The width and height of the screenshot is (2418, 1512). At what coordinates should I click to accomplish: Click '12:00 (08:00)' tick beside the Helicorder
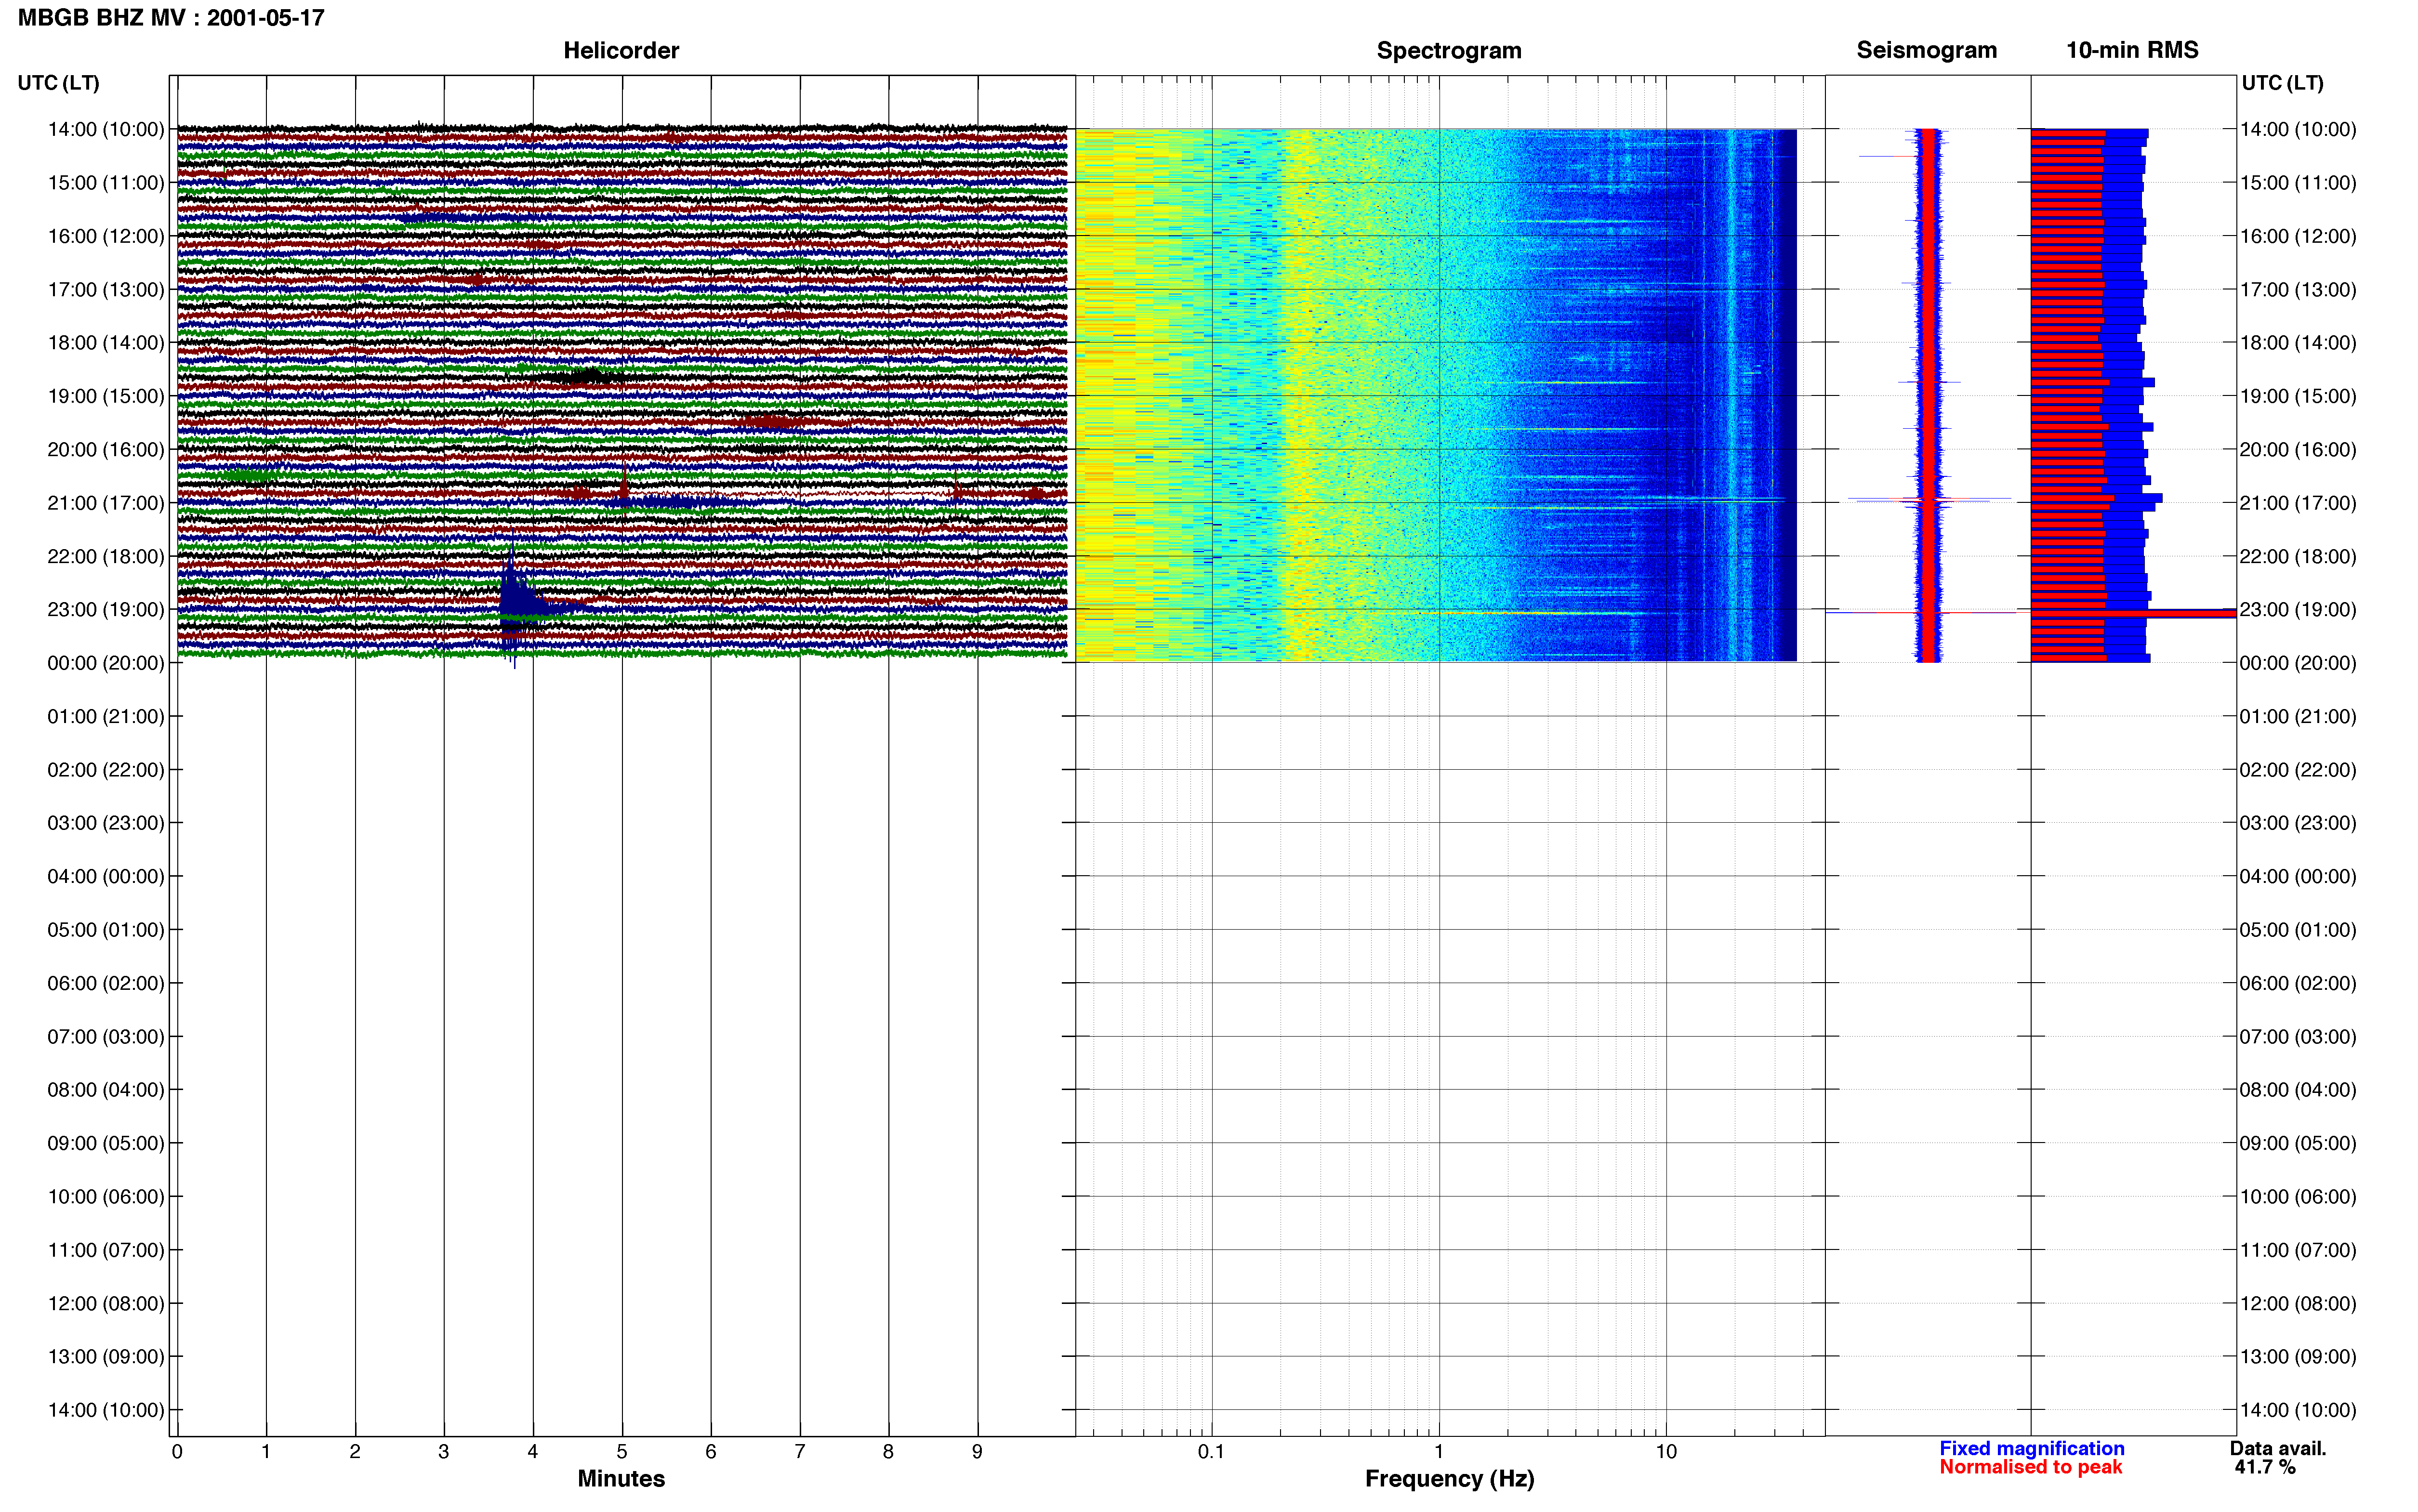point(106,1303)
